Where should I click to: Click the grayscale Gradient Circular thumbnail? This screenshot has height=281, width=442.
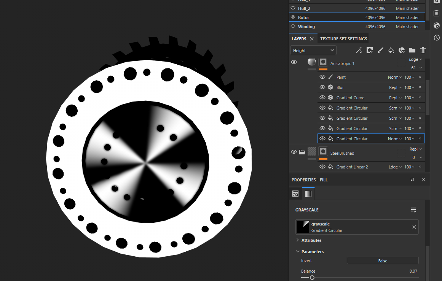[303, 227]
